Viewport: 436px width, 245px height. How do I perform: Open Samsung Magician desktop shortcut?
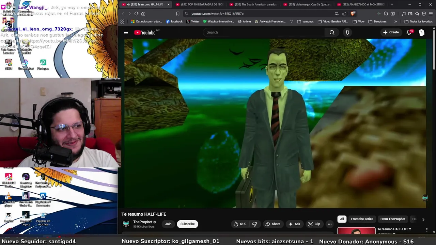(26, 180)
